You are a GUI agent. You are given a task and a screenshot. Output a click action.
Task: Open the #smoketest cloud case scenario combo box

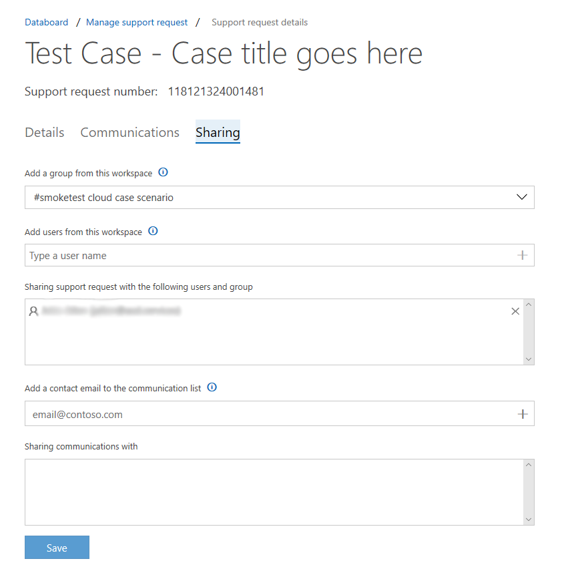click(x=280, y=198)
